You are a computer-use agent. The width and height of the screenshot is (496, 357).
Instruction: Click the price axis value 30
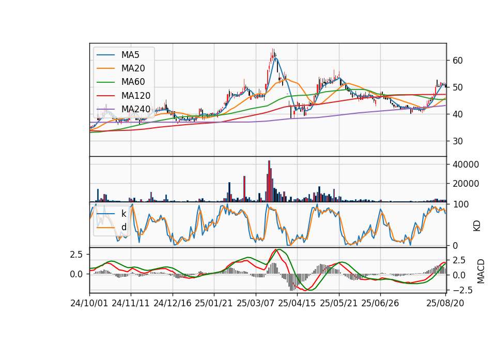coord(457,141)
